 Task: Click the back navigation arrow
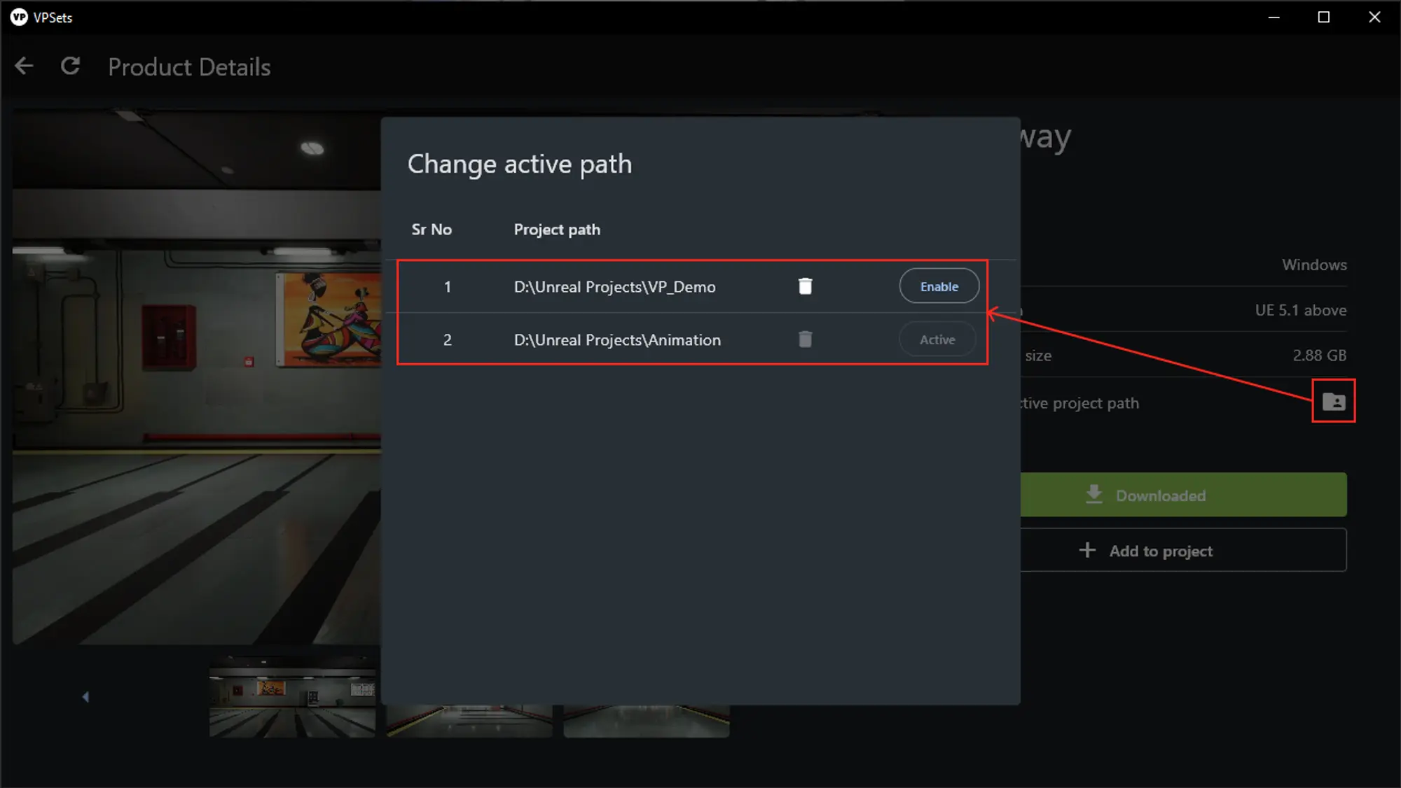point(23,65)
